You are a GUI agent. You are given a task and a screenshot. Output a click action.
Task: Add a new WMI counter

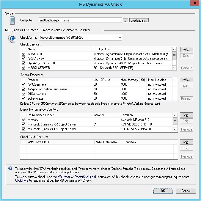click(x=186, y=142)
